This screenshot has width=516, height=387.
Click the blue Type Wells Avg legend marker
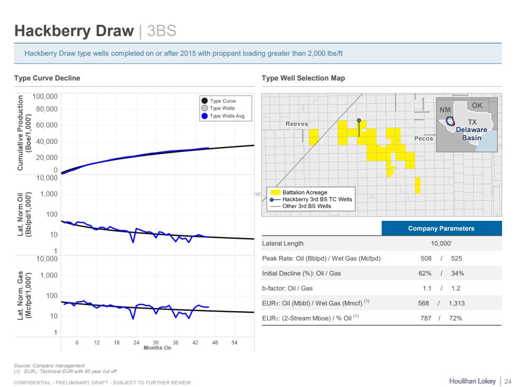[205, 116]
